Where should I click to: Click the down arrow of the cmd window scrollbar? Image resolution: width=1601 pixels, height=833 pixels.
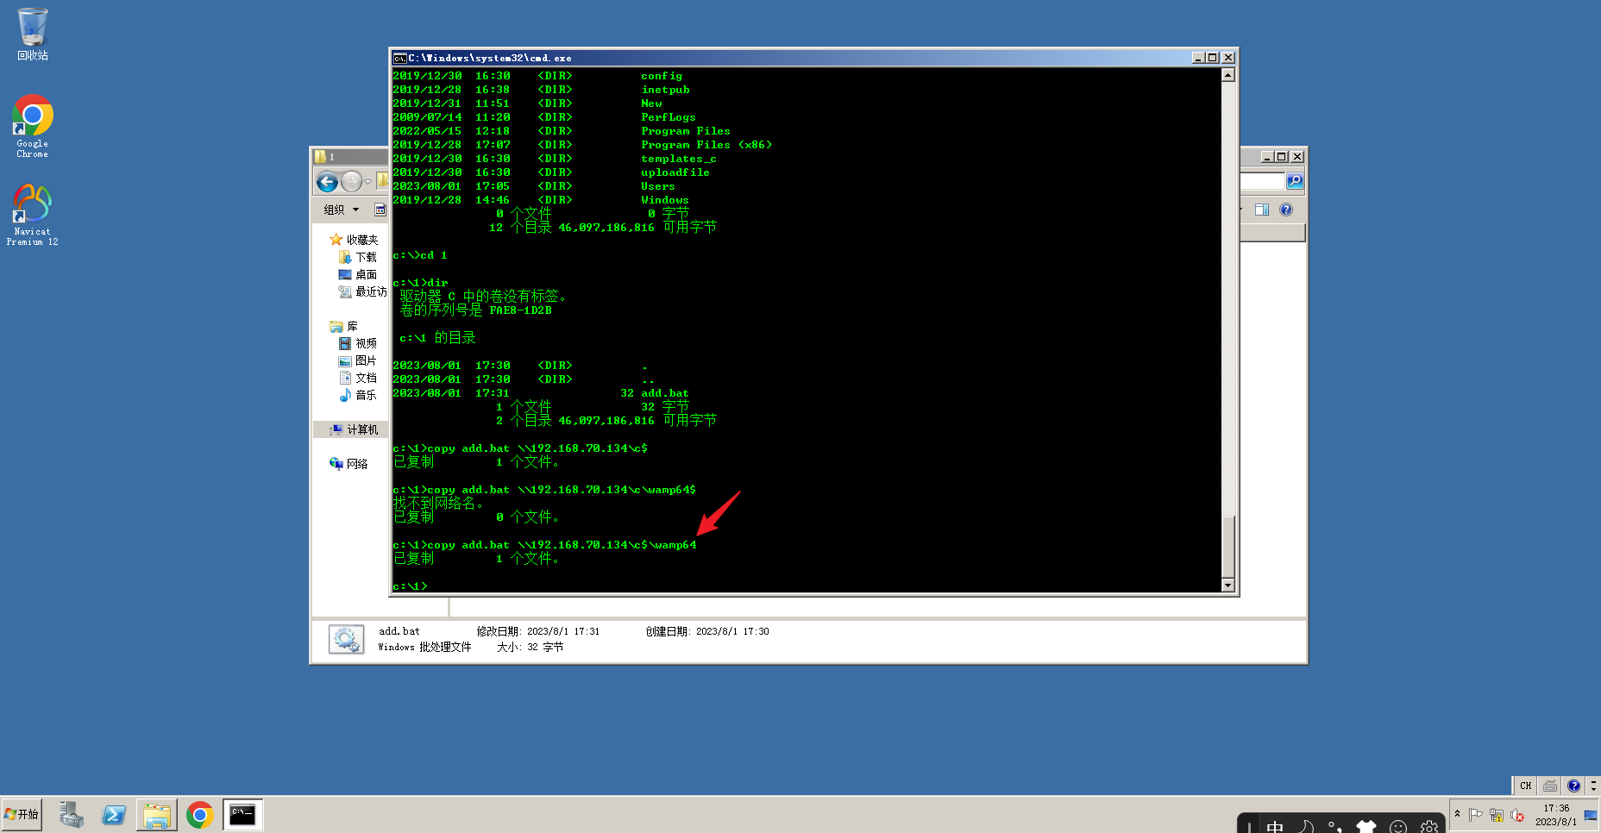(1228, 586)
